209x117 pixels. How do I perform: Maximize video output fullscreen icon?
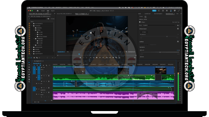[x=179, y=11]
